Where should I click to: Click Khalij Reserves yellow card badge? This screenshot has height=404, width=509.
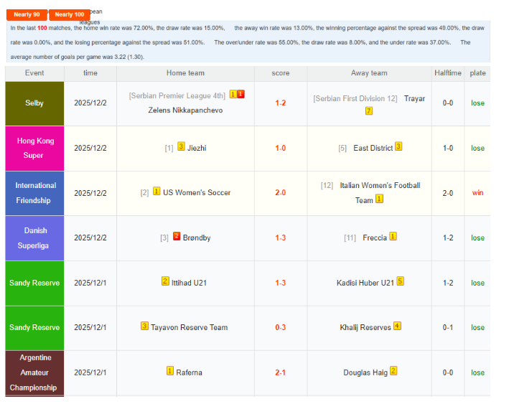(x=397, y=326)
